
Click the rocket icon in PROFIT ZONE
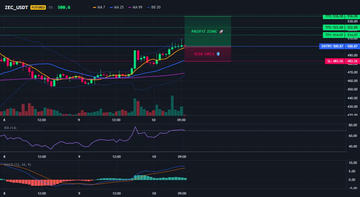[x=221, y=32]
